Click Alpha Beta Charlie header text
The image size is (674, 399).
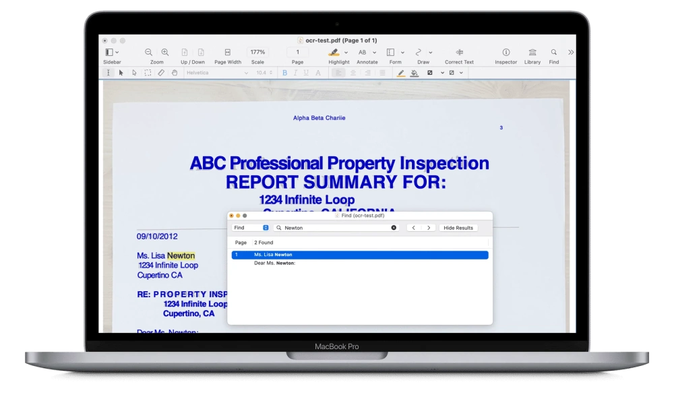[319, 118]
